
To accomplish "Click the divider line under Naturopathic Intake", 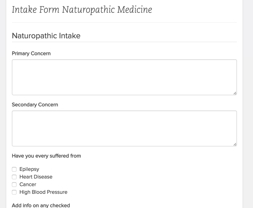I will (x=124, y=42).
